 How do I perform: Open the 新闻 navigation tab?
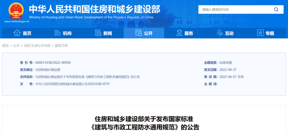[103, 33]
